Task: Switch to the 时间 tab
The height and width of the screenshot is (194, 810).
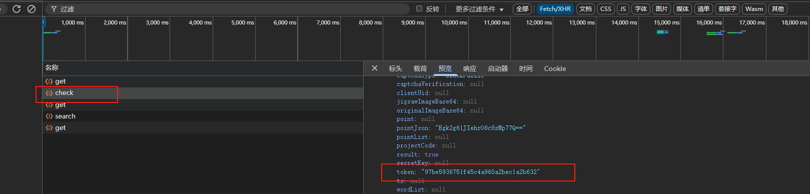Action: 526,68
